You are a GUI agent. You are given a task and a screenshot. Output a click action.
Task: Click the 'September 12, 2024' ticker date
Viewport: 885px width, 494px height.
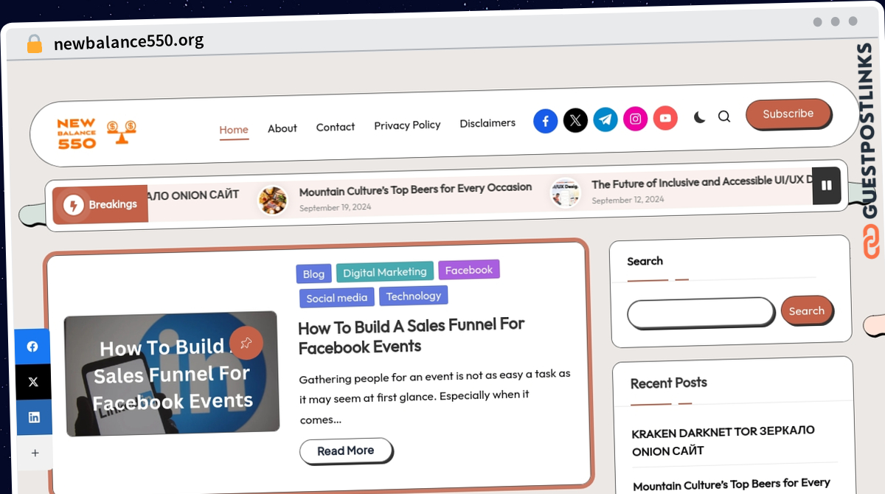click(x=628, y=200)
